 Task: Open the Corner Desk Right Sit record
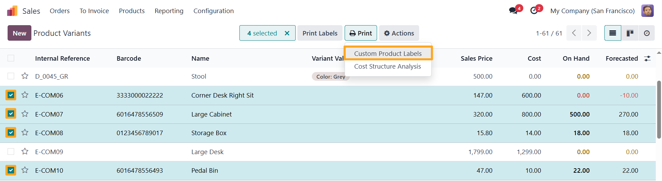(223, 95)
